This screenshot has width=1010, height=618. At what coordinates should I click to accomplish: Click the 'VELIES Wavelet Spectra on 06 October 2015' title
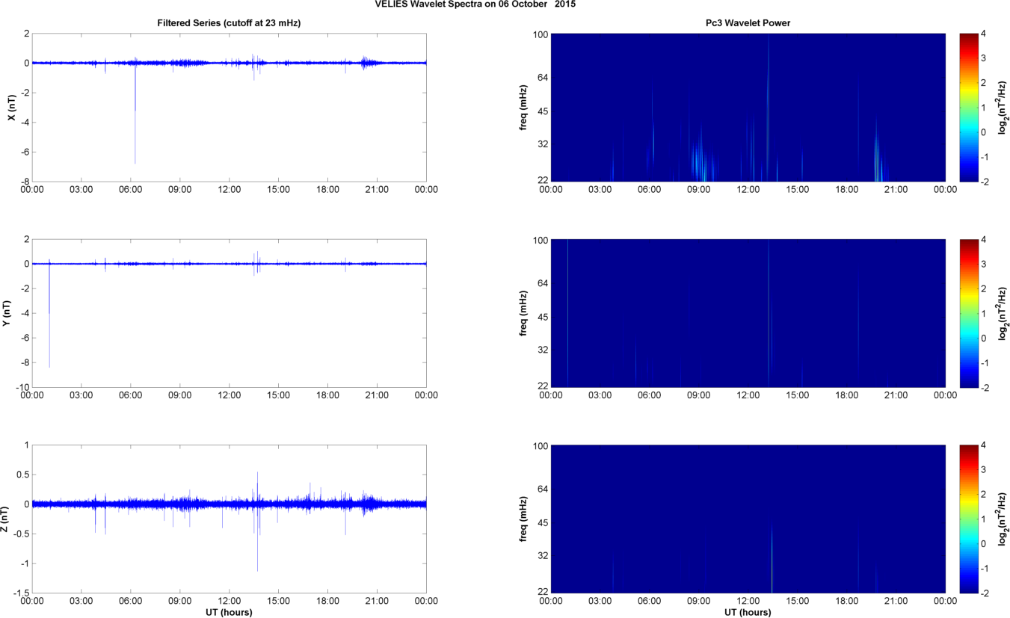coord(475,4)
